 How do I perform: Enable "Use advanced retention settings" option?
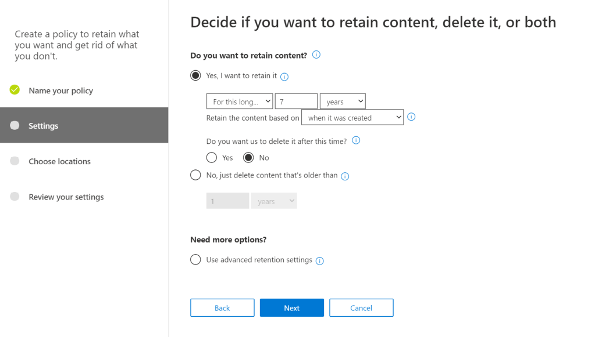click(195, 260)
